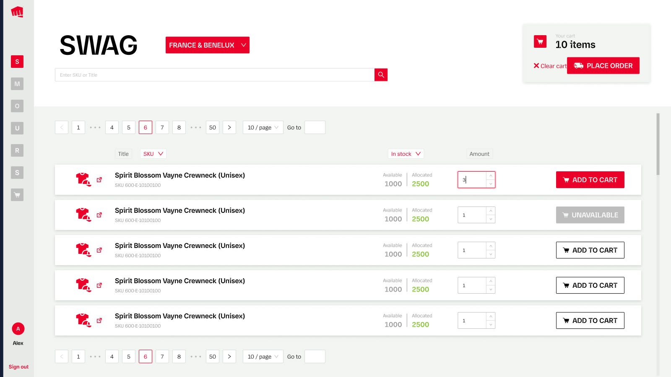
Task: Open the gray S sidebar section
Action: pyautogui.click(x=17, y=173)
